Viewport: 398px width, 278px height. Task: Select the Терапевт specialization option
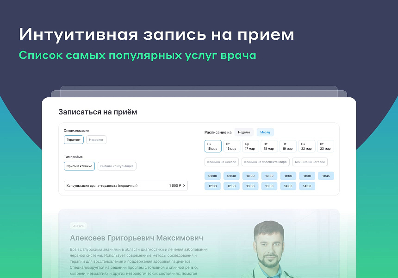[74, 139]
